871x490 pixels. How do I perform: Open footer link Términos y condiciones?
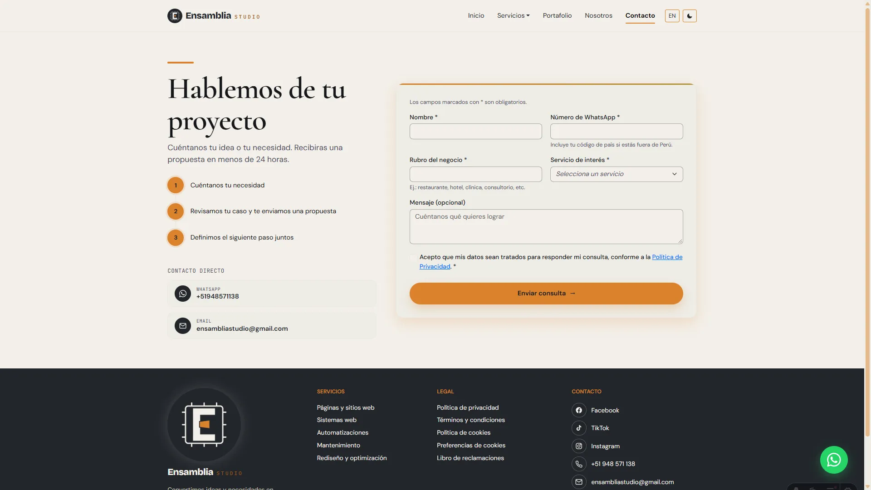click(471, 420)
